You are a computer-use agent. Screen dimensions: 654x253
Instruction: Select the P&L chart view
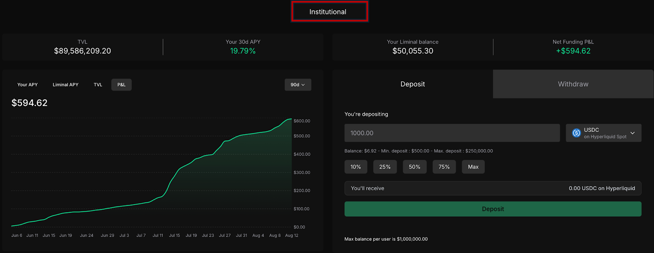click(121, 85)
